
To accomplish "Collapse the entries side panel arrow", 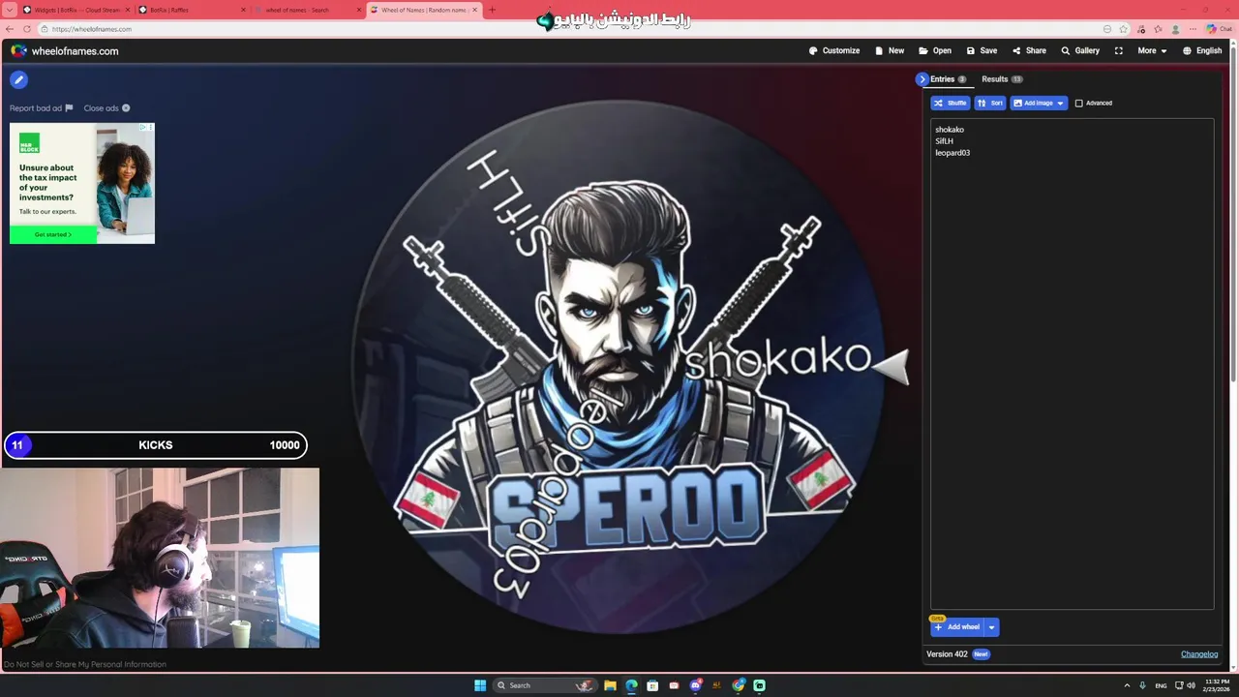I will pyautogui.click(x=922, y=79).
